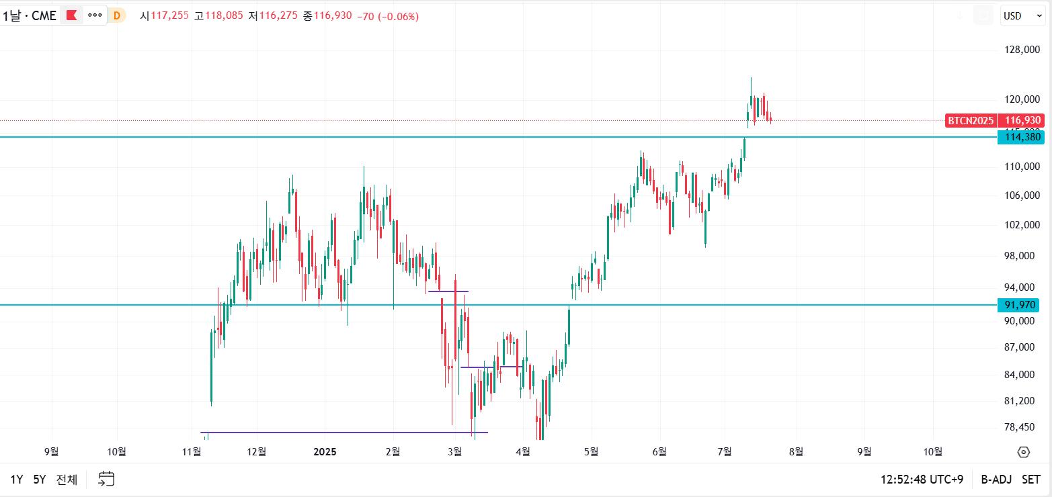Click the "1날 · CME" symbol title

tap(30, 15)
